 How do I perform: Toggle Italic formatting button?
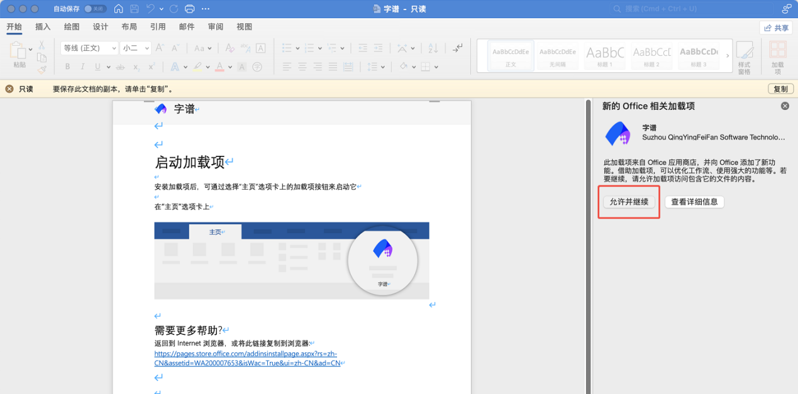point(83,67)
